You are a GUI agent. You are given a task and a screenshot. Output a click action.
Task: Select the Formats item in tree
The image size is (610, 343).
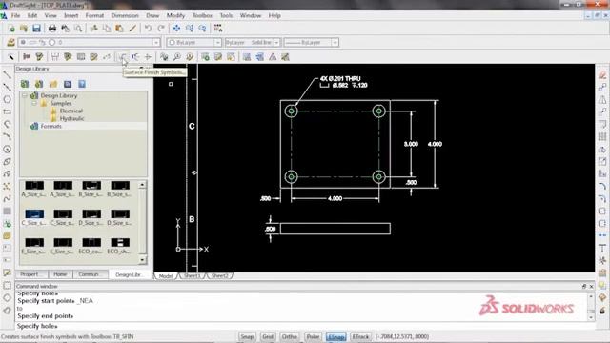(x=51, y=126)
